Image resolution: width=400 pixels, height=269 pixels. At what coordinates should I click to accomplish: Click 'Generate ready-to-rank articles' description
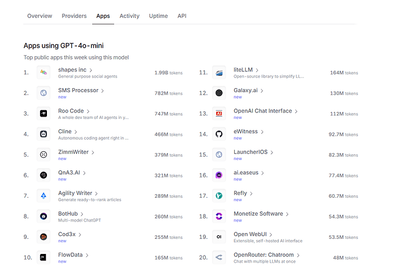89,199
